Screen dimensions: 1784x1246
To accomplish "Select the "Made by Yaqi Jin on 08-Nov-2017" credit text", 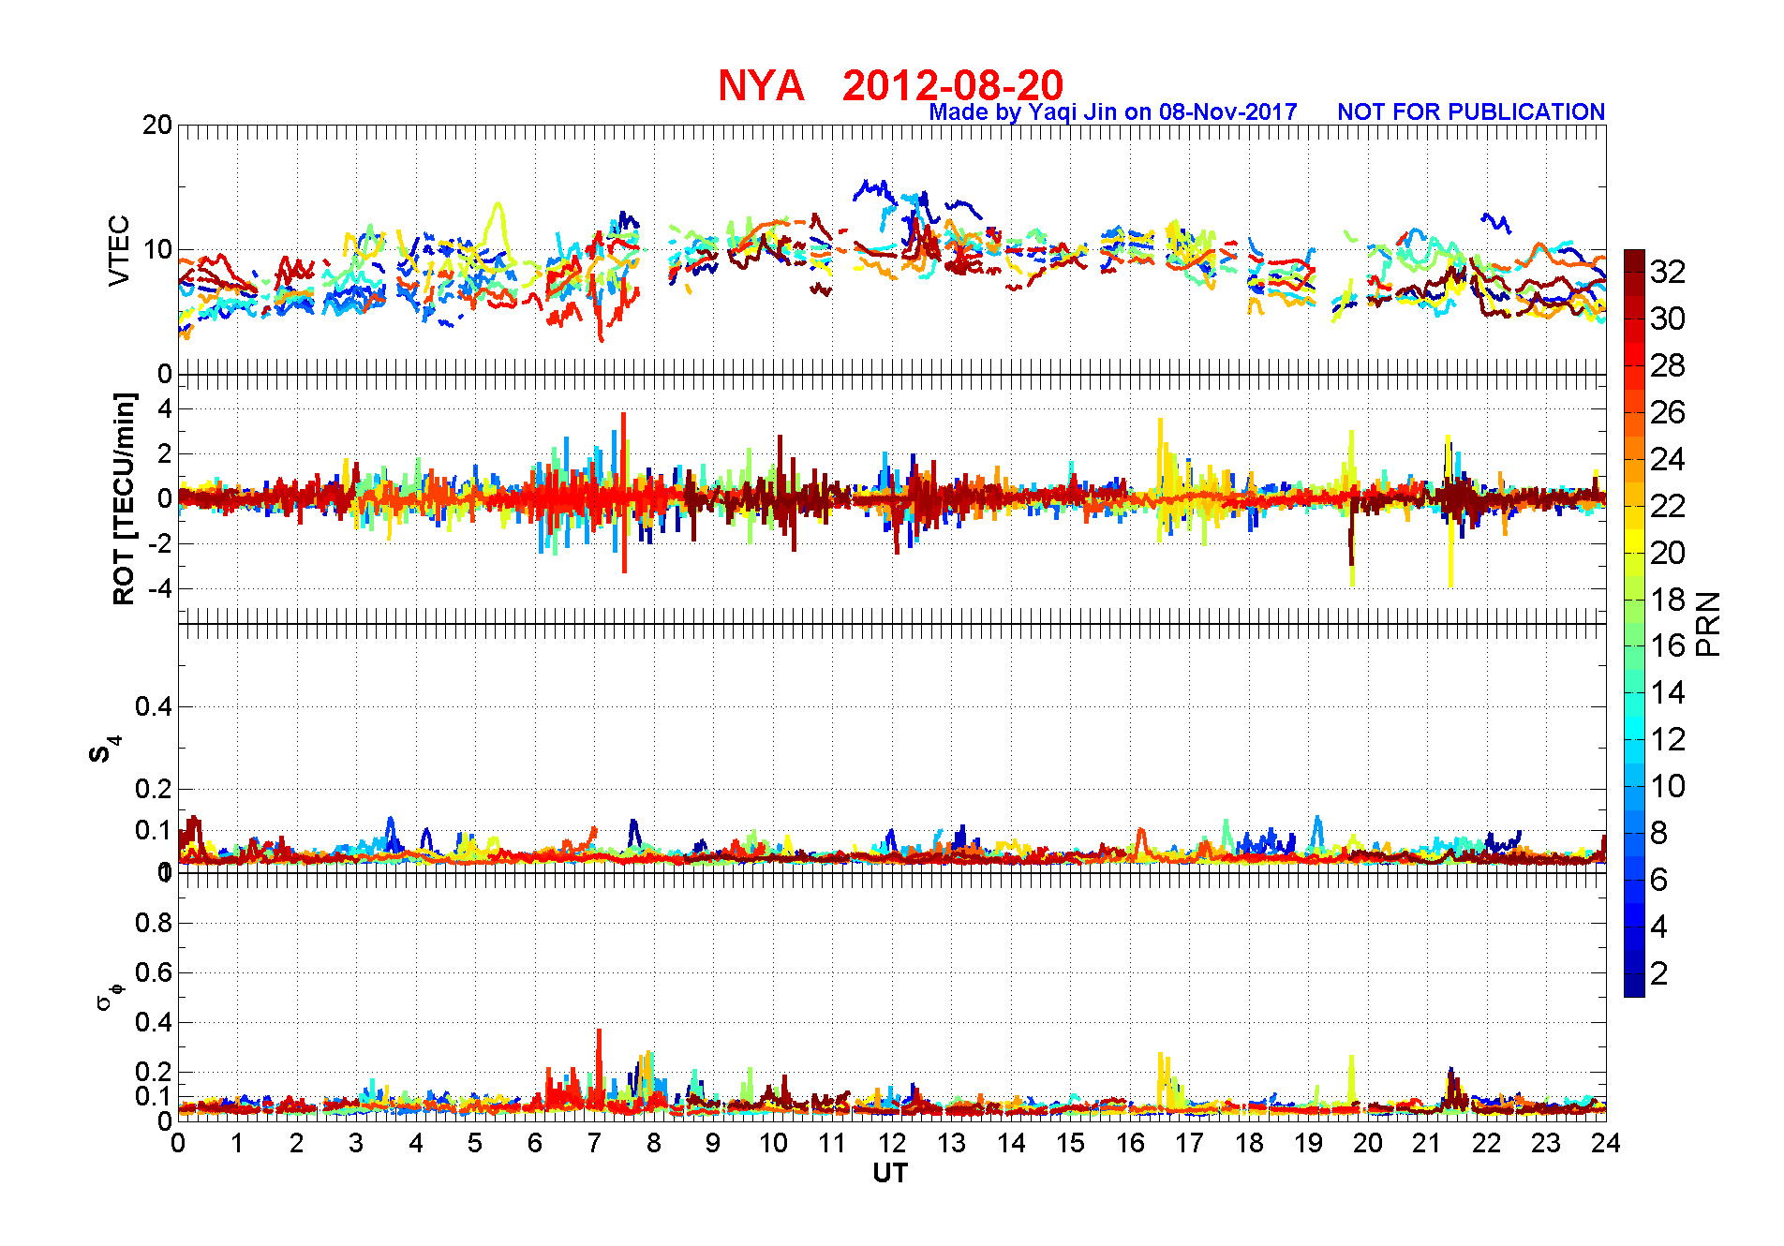I will point(1113,112).
